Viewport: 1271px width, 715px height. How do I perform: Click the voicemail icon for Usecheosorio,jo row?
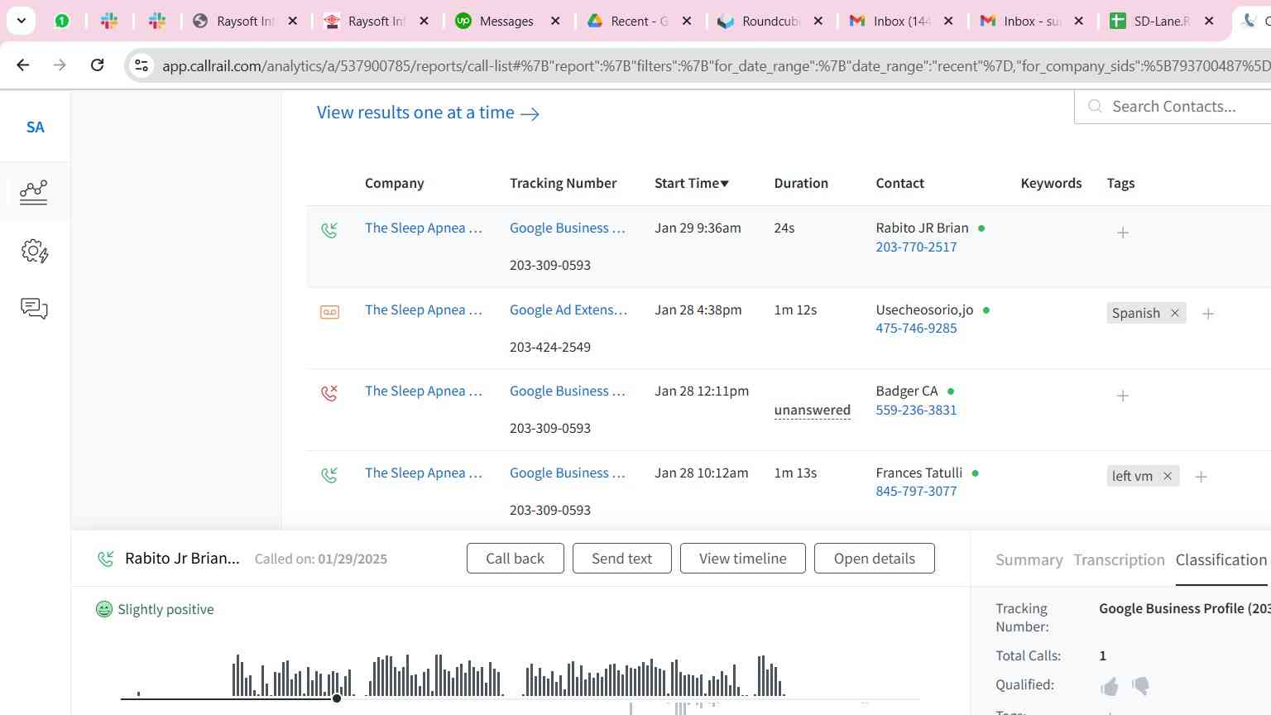pyautogui.click(x=329, y=312)
